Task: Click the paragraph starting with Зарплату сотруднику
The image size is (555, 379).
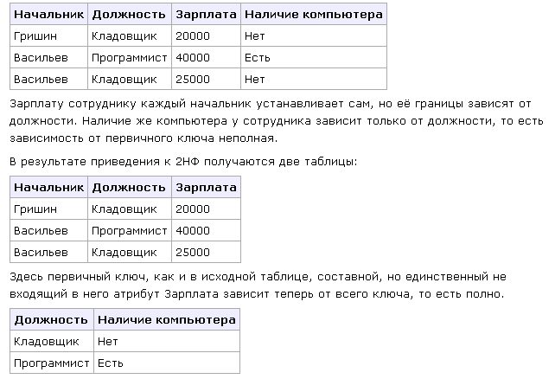Action: (277, 121)
